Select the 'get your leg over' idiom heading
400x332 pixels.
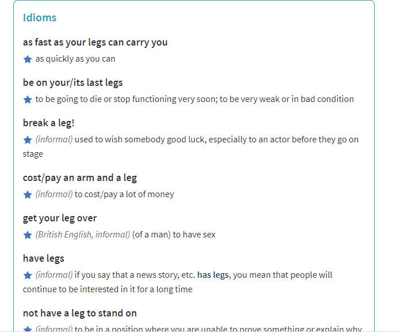pos(60,218)
